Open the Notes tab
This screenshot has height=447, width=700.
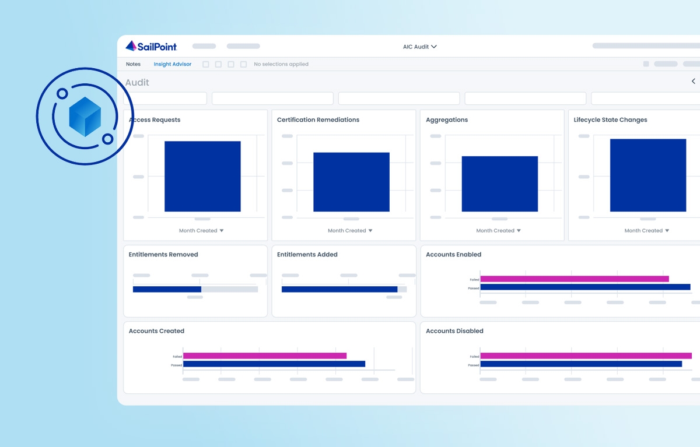pyautogui.click(x=133, y=64)
